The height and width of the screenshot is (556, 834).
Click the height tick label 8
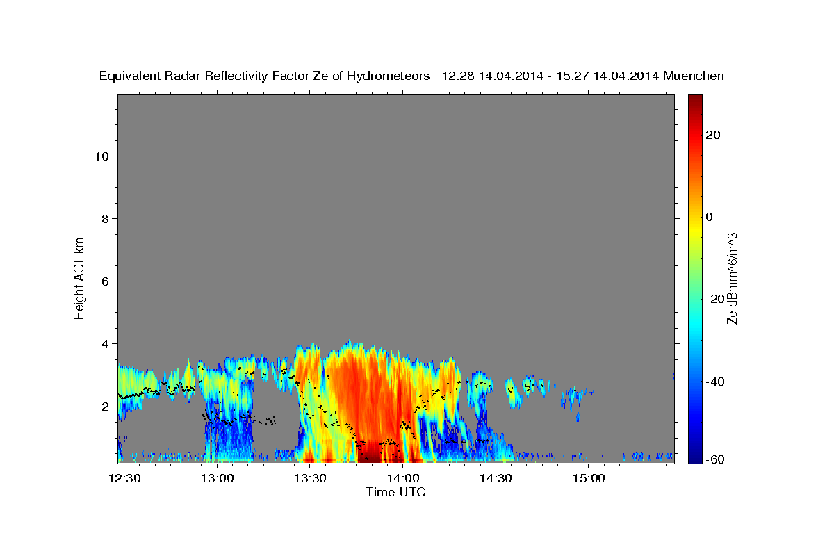106,218
